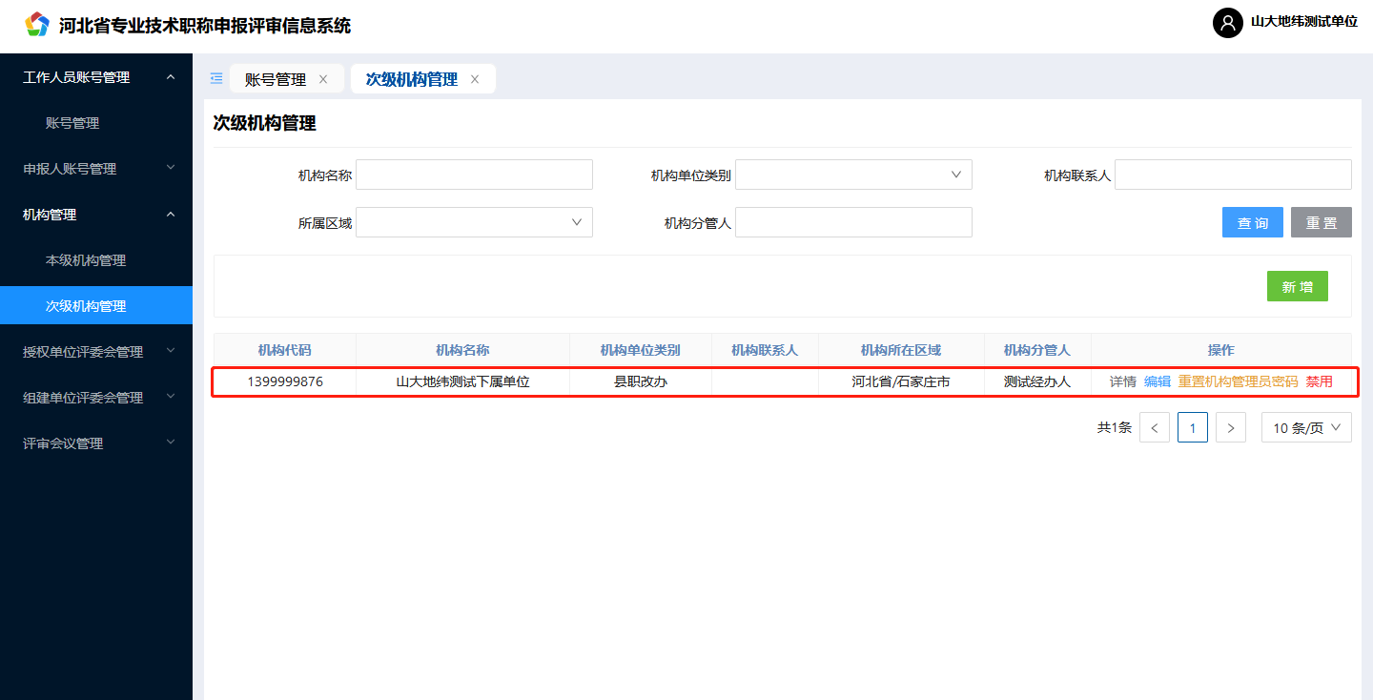
Task: Click the 查询 button
Action: (1252, 222)
